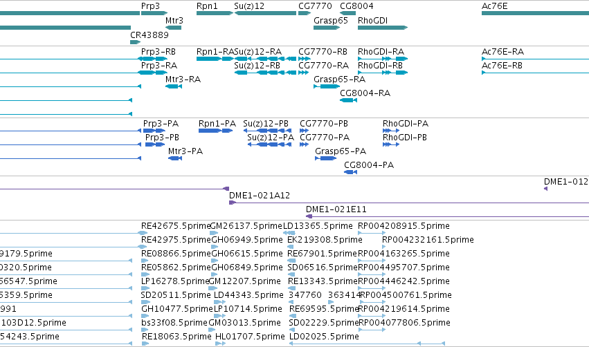
Task: Click EST 347760 label
Action: 305,296
